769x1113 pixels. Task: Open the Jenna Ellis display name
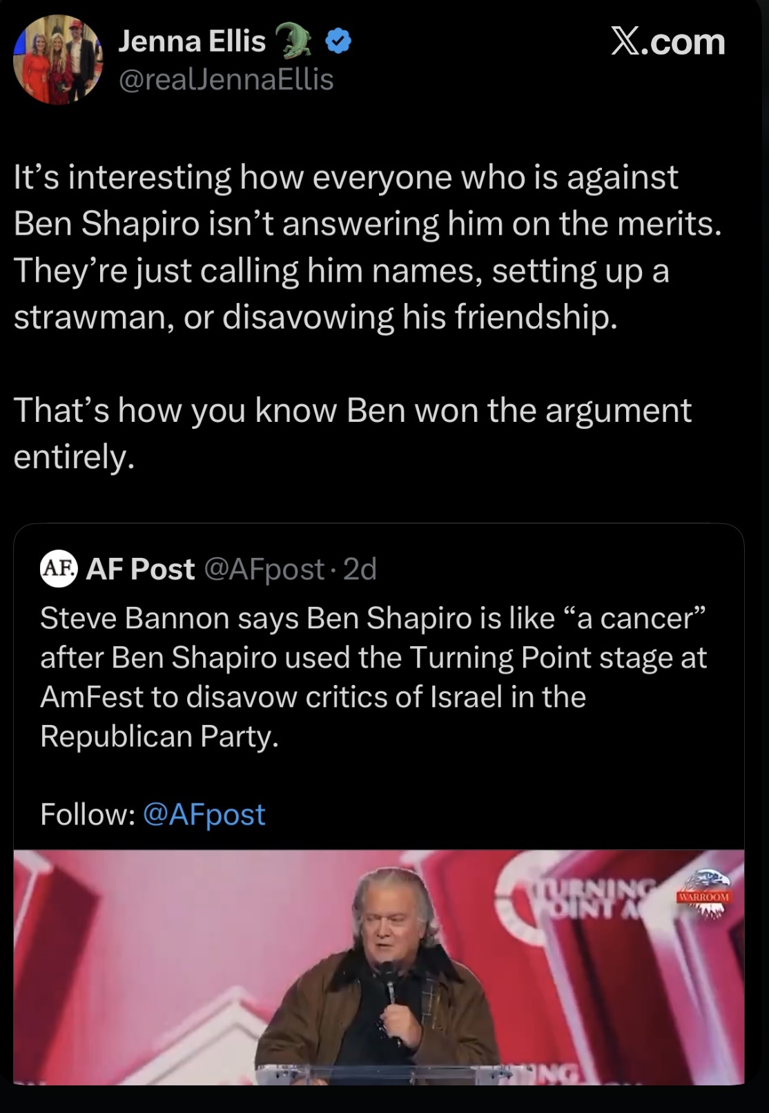[192, 41]
